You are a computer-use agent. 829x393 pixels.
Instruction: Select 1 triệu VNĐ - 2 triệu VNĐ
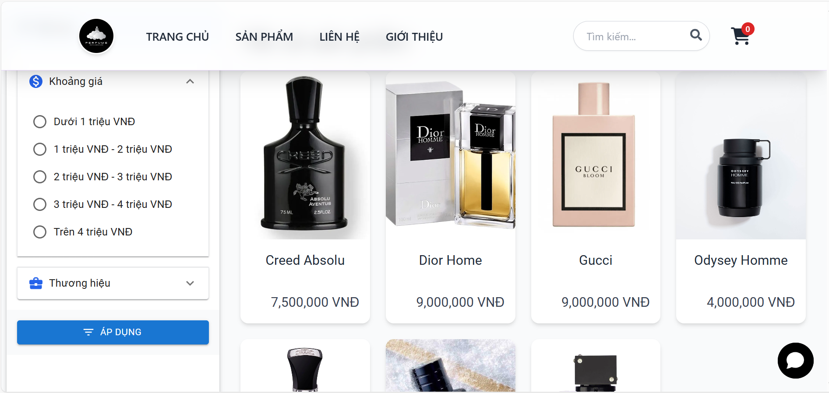coord(102,149)
